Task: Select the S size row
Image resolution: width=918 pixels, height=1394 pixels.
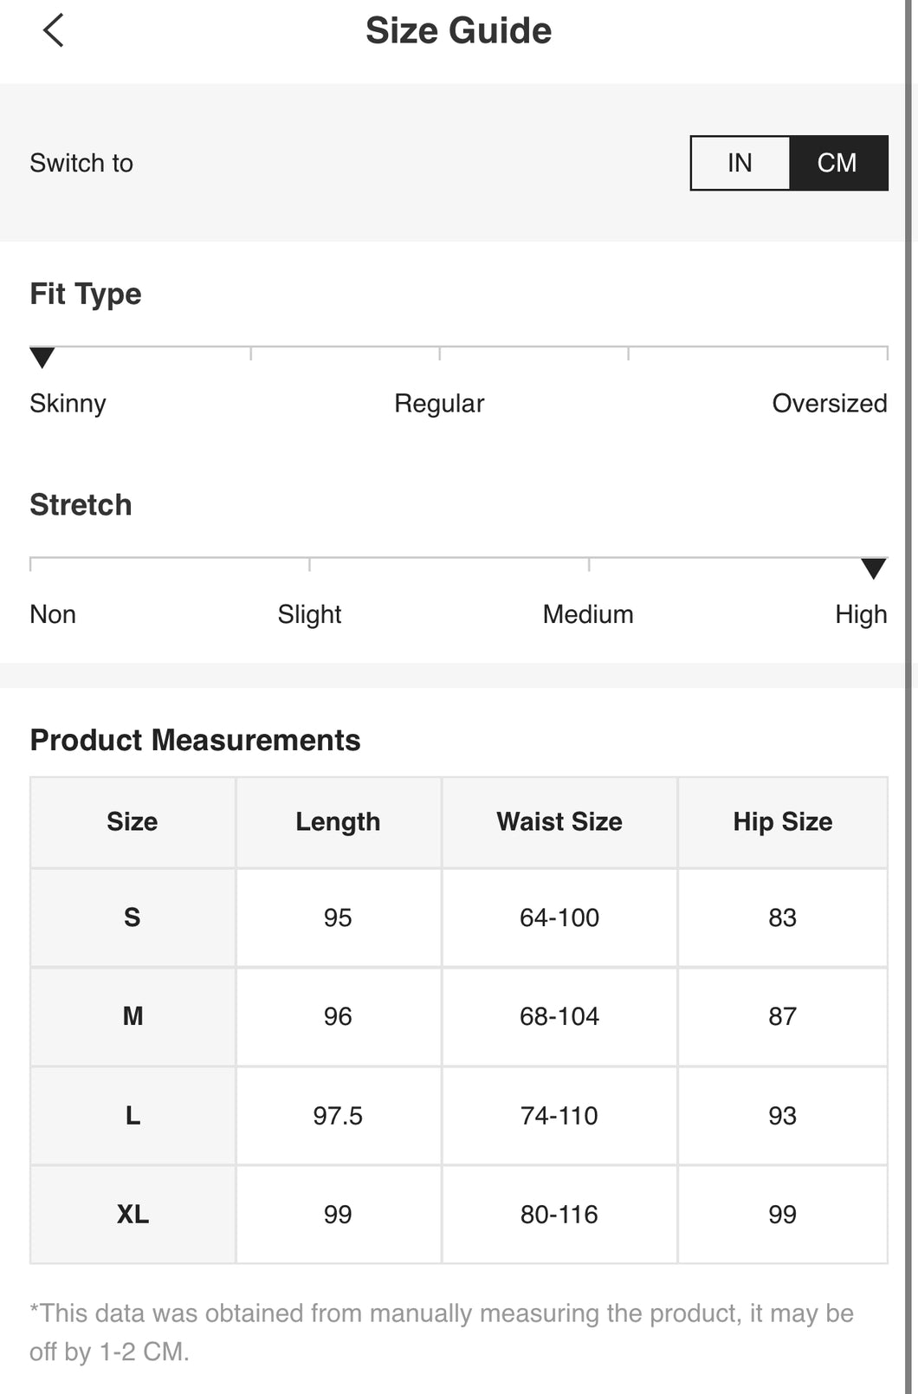Action: pyautogui.click(x=459, y=917)
